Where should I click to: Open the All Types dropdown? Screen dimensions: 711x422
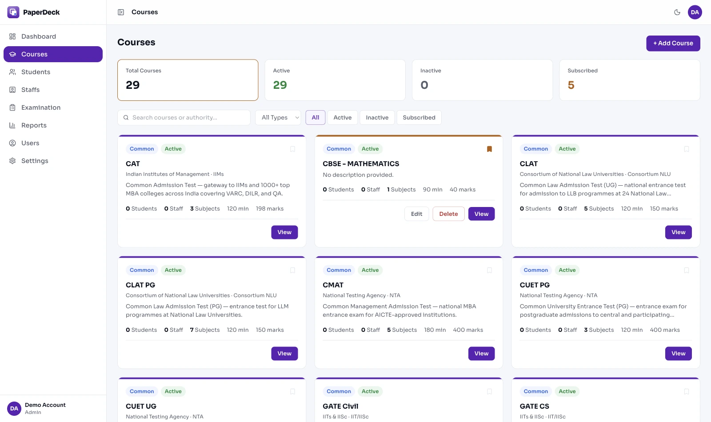tap(278, 118)
